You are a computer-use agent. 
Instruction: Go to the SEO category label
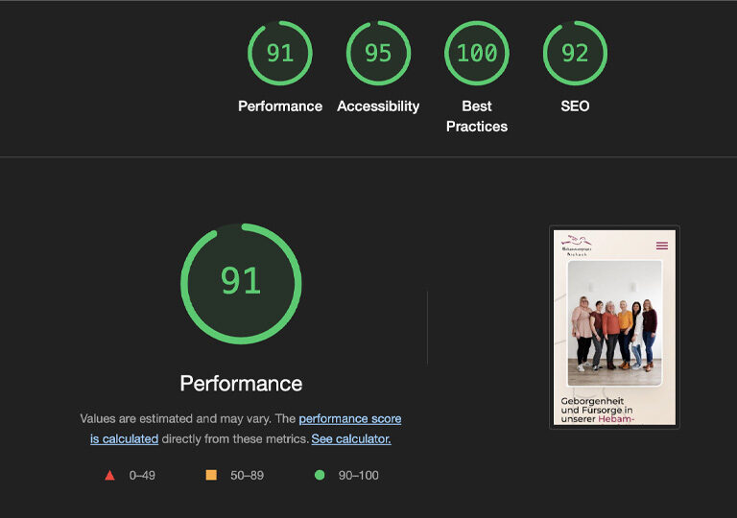575,106
